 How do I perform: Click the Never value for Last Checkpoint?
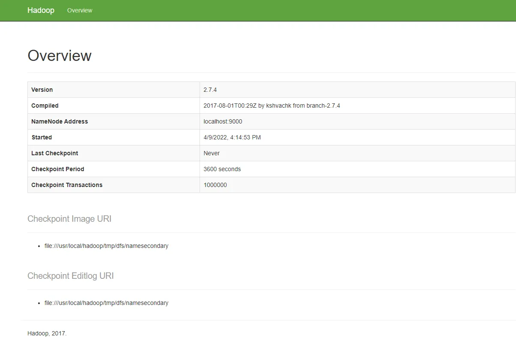click(212, 153)
